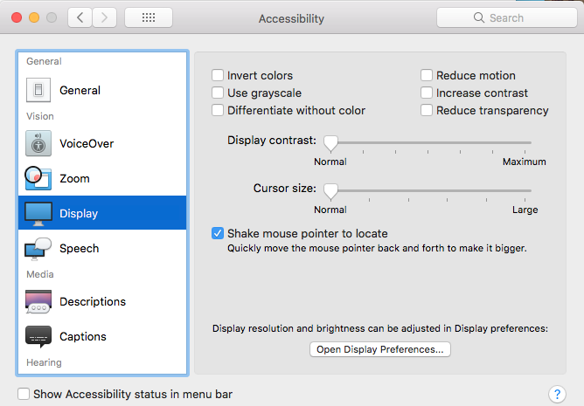Click the Search field
Screen dimensions: 584x406
click(x=506, y=17)
